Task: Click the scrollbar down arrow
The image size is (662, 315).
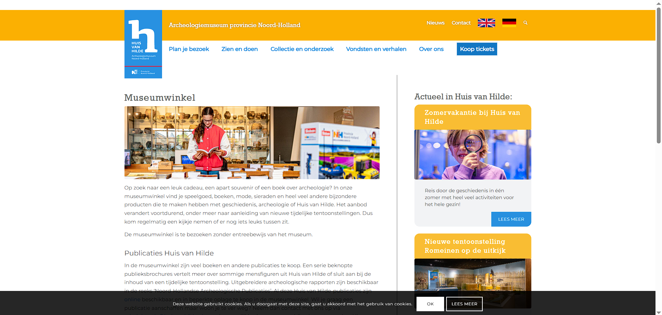Action: (x=659, y=312)
